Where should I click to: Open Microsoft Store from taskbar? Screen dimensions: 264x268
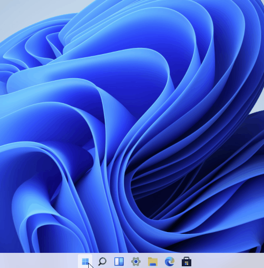point(187,262)
